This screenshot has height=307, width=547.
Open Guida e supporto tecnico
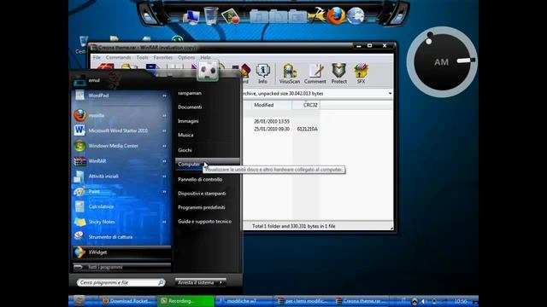(x=204, y=222)
